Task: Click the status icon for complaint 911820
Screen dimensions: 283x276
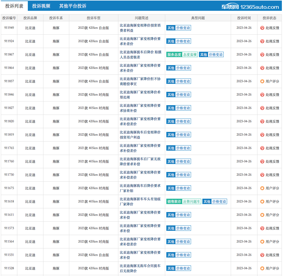Action: 262,121
